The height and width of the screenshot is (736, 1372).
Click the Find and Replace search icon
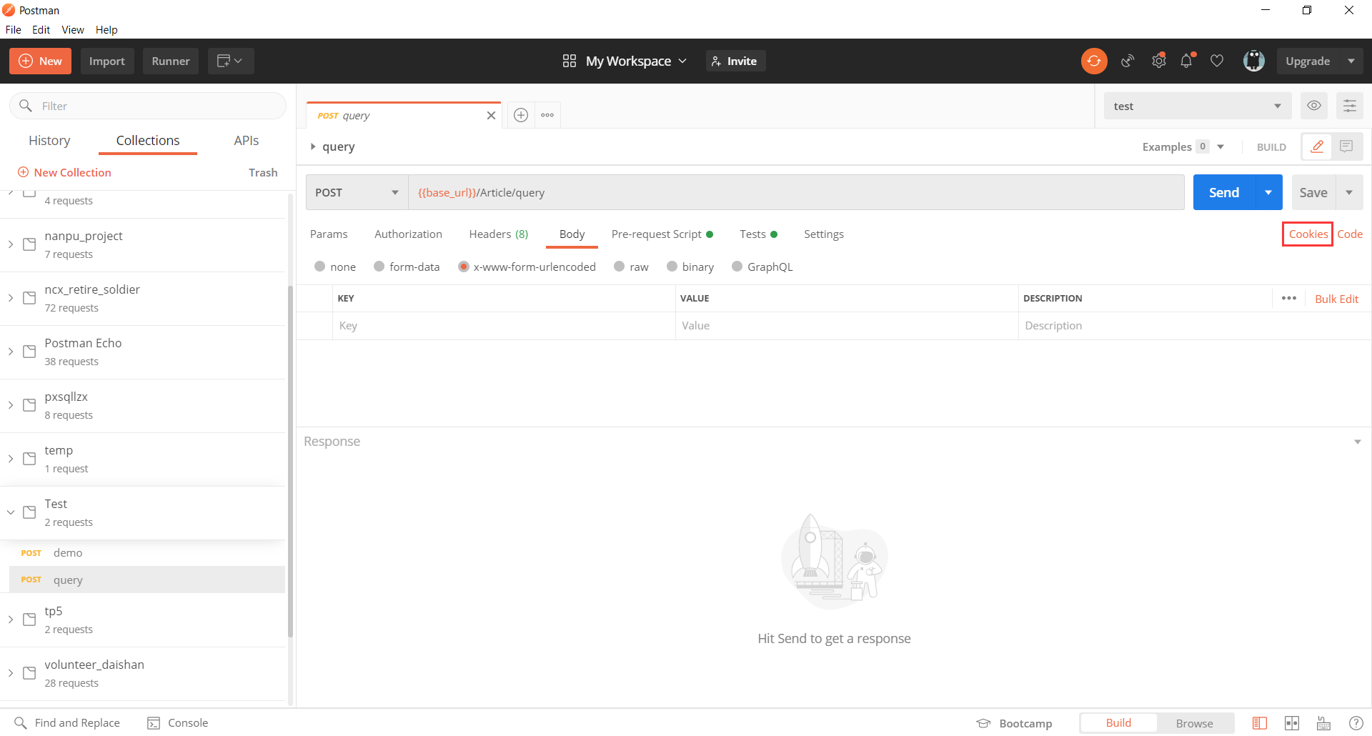tap(21, 723)
